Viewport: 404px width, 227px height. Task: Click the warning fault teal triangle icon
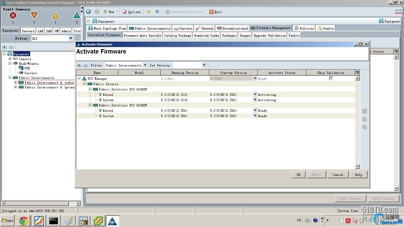click(x=77, y=16)
